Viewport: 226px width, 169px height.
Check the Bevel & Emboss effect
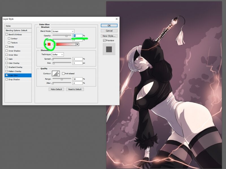tap(7, 34)
